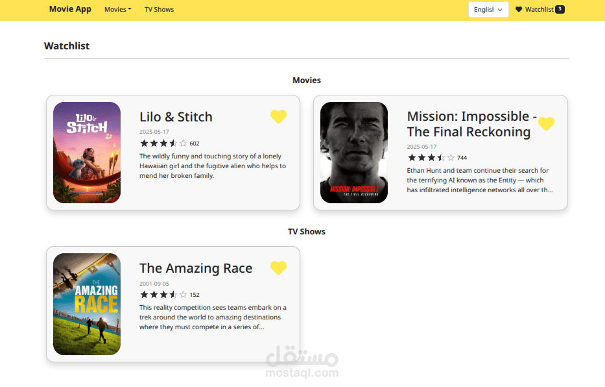Toggle the Mission: Impossible yellow heart
The image size is (605, 387).
[x=546, y=123]
